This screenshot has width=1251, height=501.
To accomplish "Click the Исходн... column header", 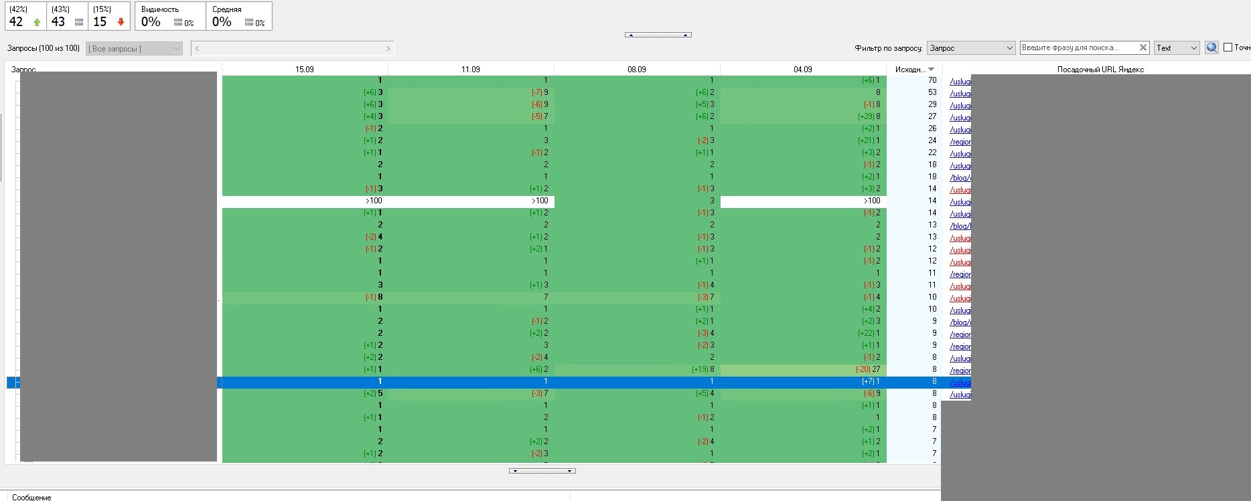I will click(914, 69).
